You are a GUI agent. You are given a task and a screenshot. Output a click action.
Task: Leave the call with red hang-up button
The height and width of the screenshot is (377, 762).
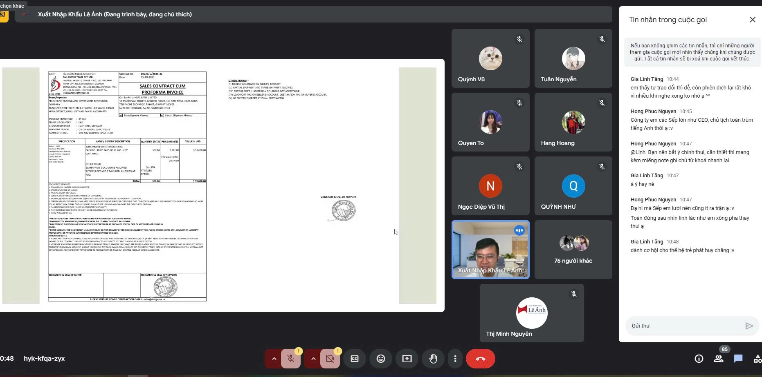coord(480,359)
